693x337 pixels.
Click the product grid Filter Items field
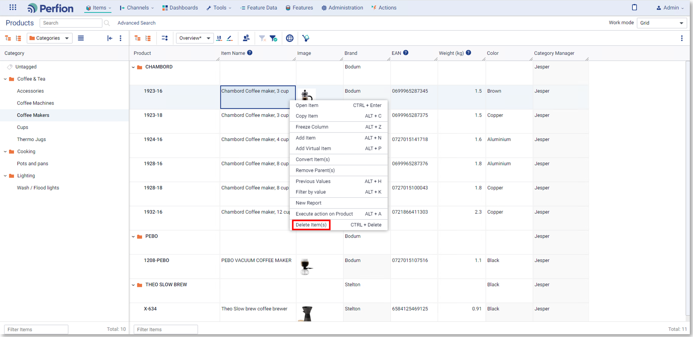click(x=166, y=329)
